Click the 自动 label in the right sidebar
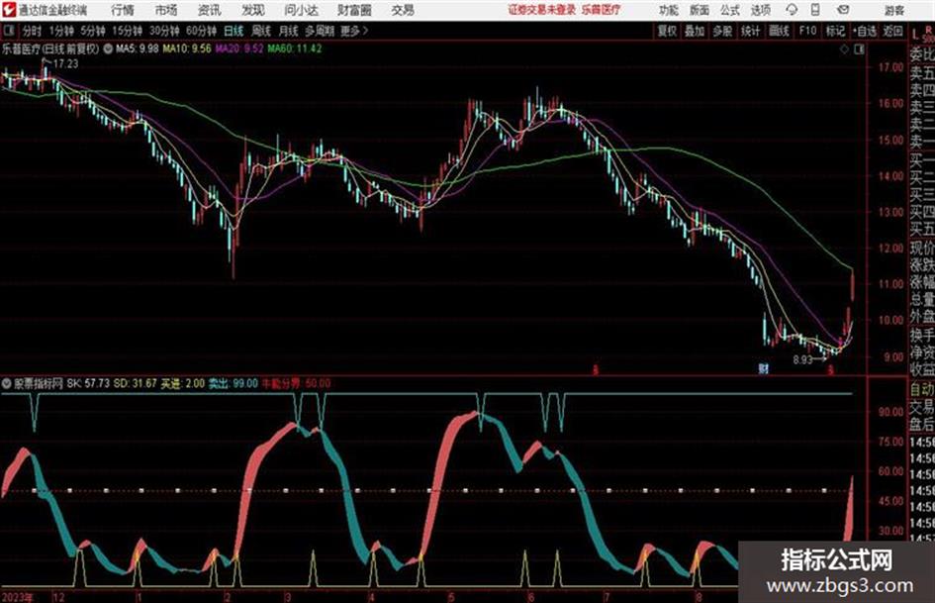 922,389
